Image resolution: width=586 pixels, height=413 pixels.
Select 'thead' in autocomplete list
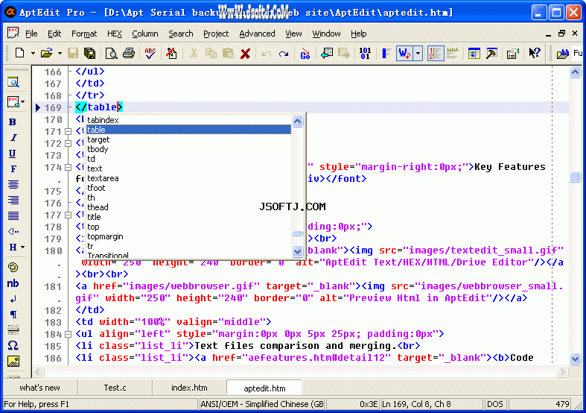point(188,207)
